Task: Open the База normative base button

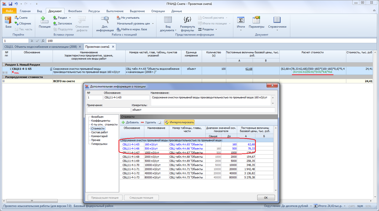Action: pyautogui.click(x=8, y=22)
